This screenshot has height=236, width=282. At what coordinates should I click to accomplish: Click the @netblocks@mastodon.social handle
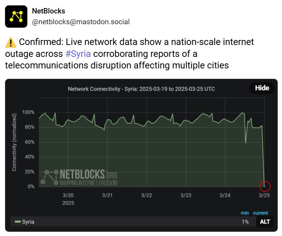(x=81, y=22)
